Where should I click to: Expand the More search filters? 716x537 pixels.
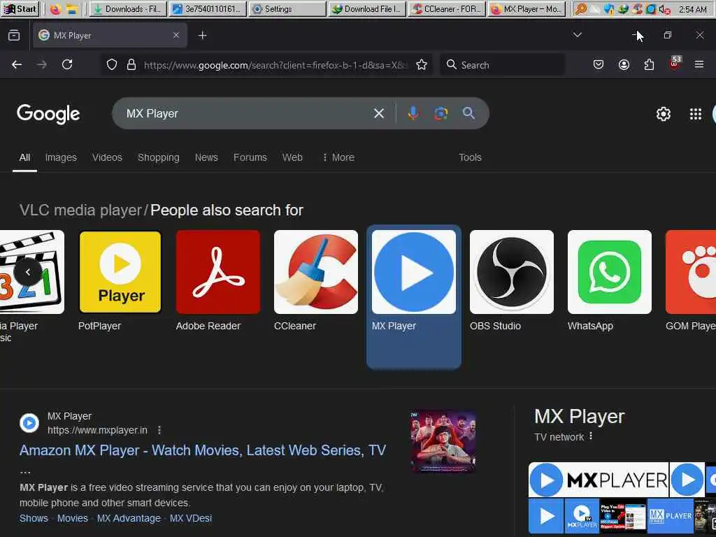point(338,157)
